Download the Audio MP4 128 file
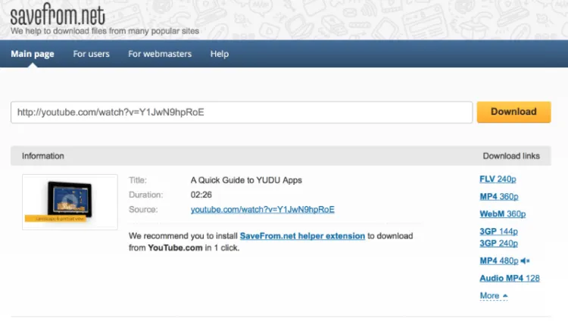This screenshot has width=568, height=334. pos(510,278)
